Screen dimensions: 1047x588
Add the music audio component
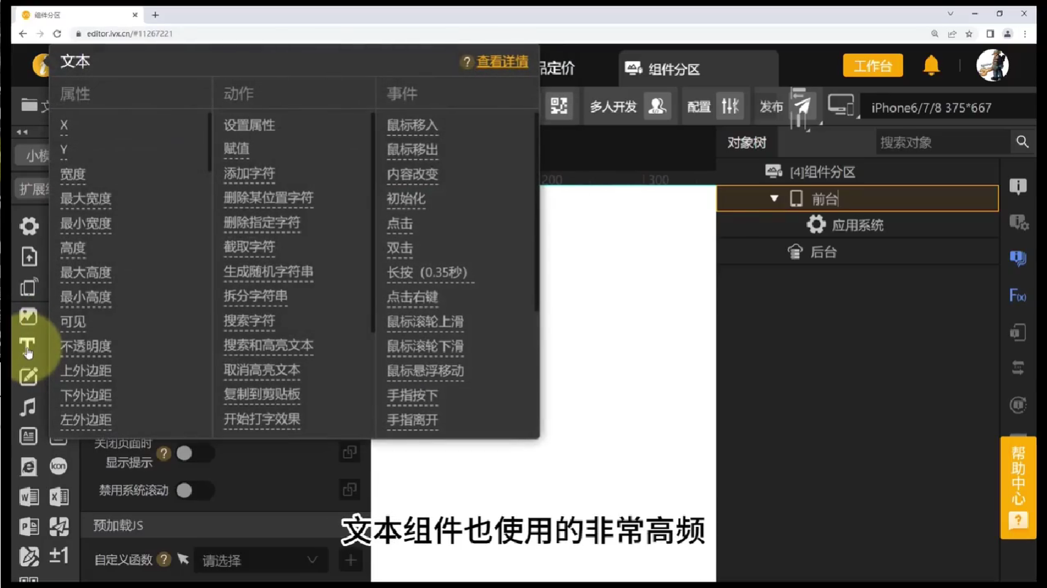point(28,406)
